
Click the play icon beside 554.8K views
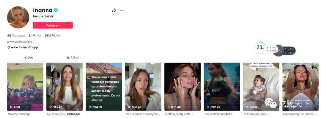coord(90,107)
